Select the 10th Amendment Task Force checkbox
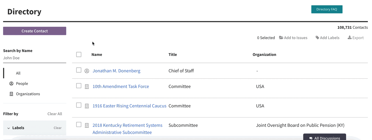Screen dimensions: 372x140 [79, 86]
